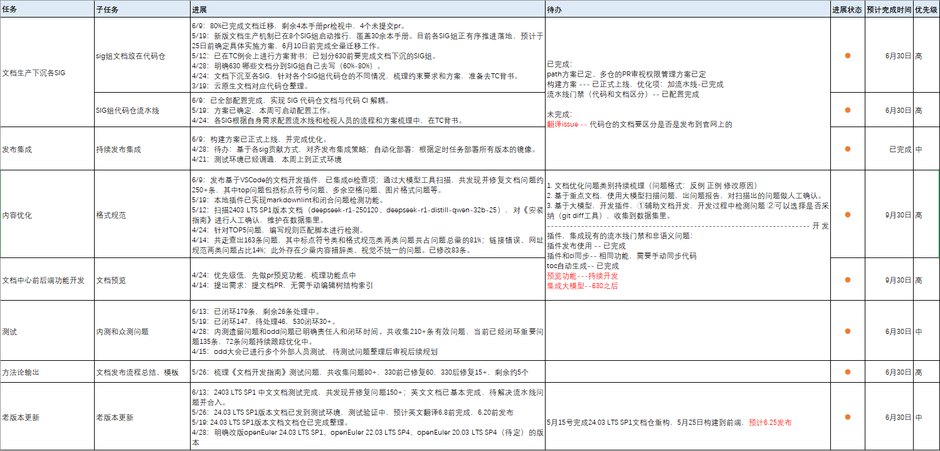Select the 优先级 column header
The image size is (940, 451).
click(x=926, y=9)
